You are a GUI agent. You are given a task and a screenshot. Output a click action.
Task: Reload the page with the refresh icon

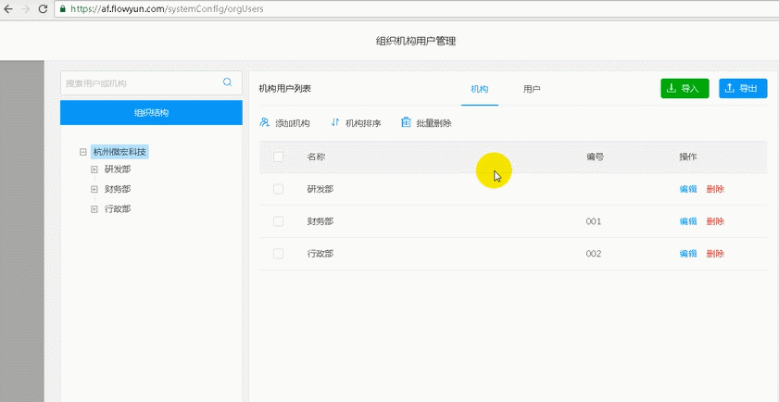[x=44, y=9]
